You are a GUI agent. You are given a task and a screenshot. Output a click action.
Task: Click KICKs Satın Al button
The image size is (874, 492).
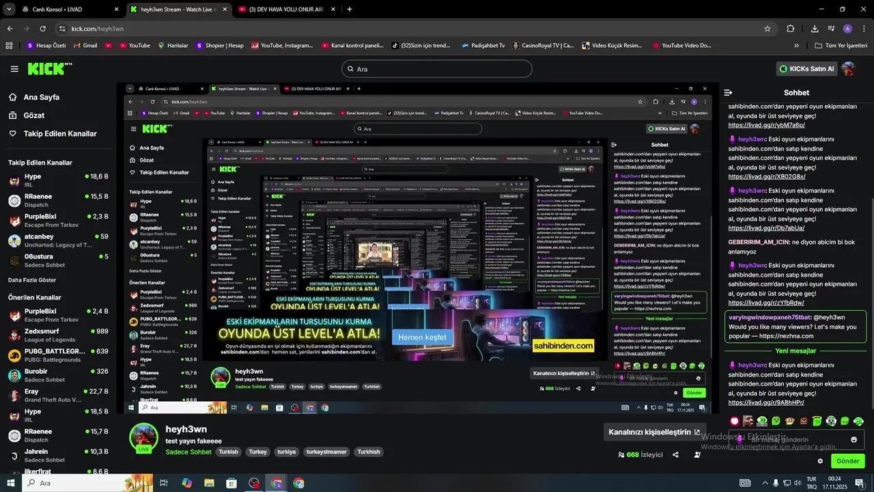(x=807, y=69)
